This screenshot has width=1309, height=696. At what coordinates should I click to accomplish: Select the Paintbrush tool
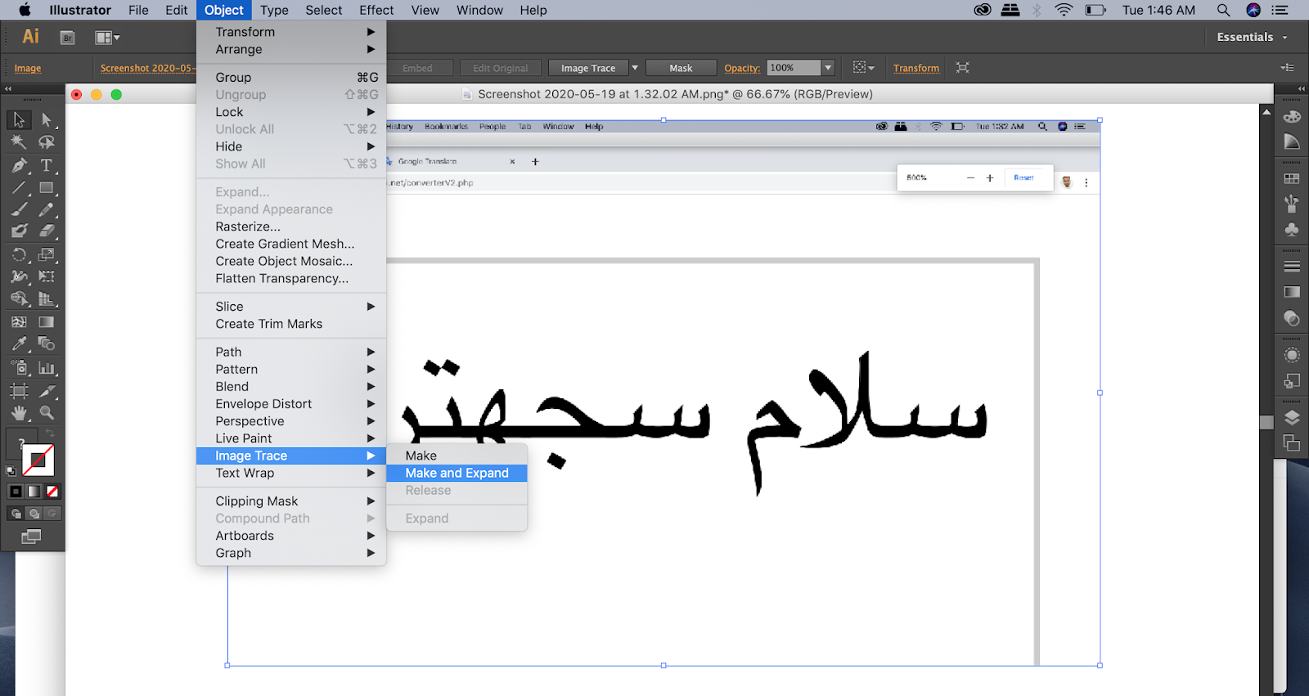19,210
